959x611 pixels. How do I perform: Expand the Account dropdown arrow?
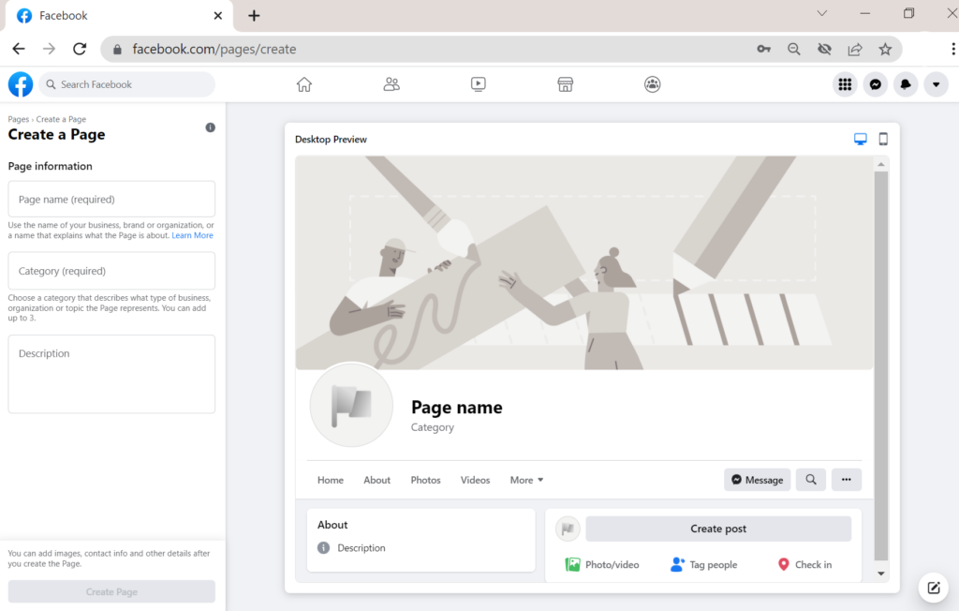(936, 84)
